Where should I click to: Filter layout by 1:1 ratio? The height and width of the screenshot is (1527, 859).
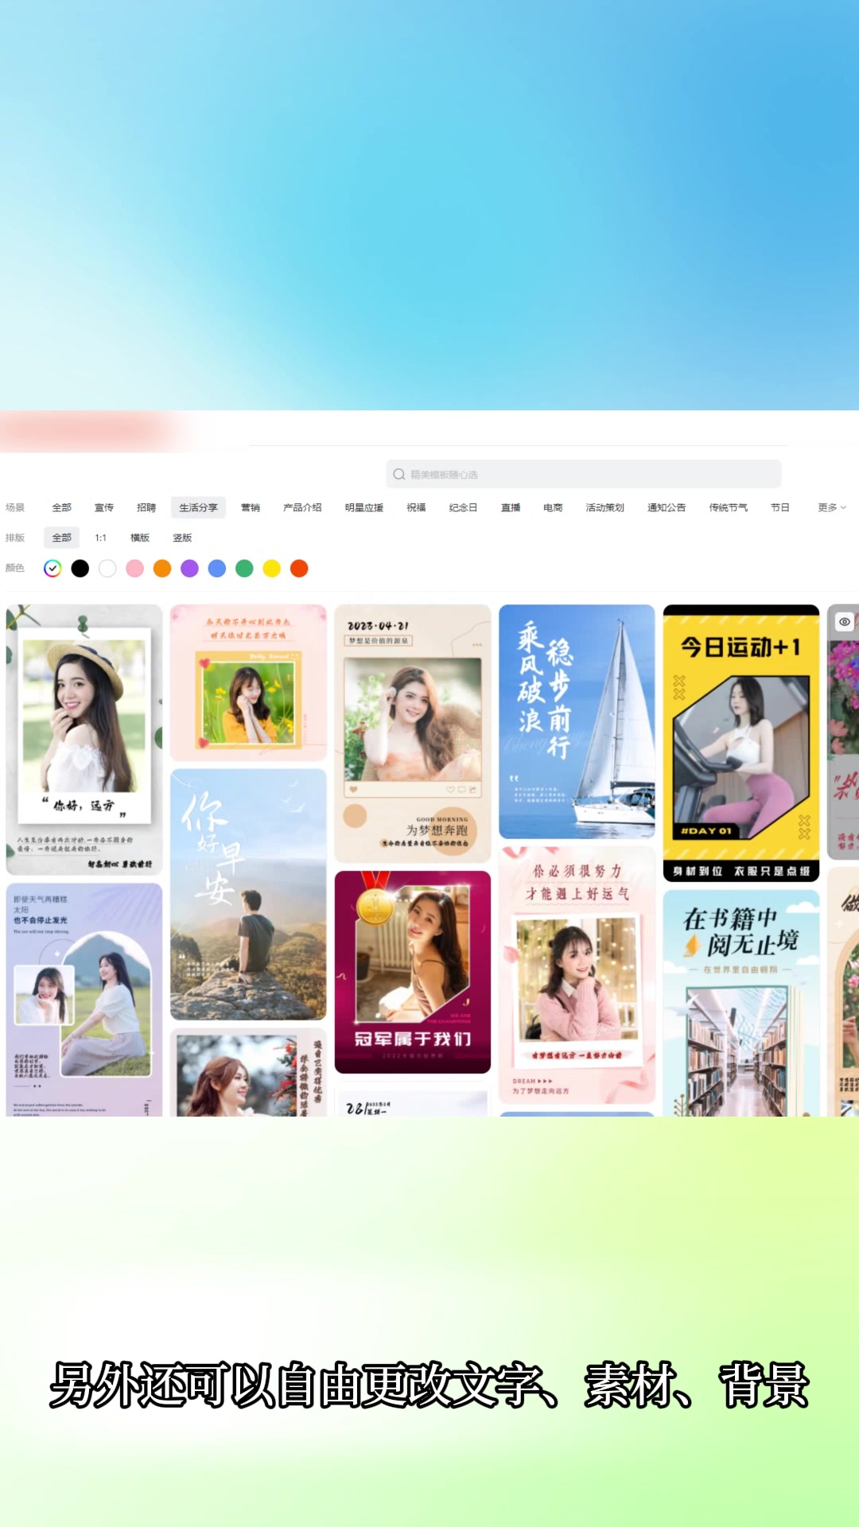pos(101,538)
